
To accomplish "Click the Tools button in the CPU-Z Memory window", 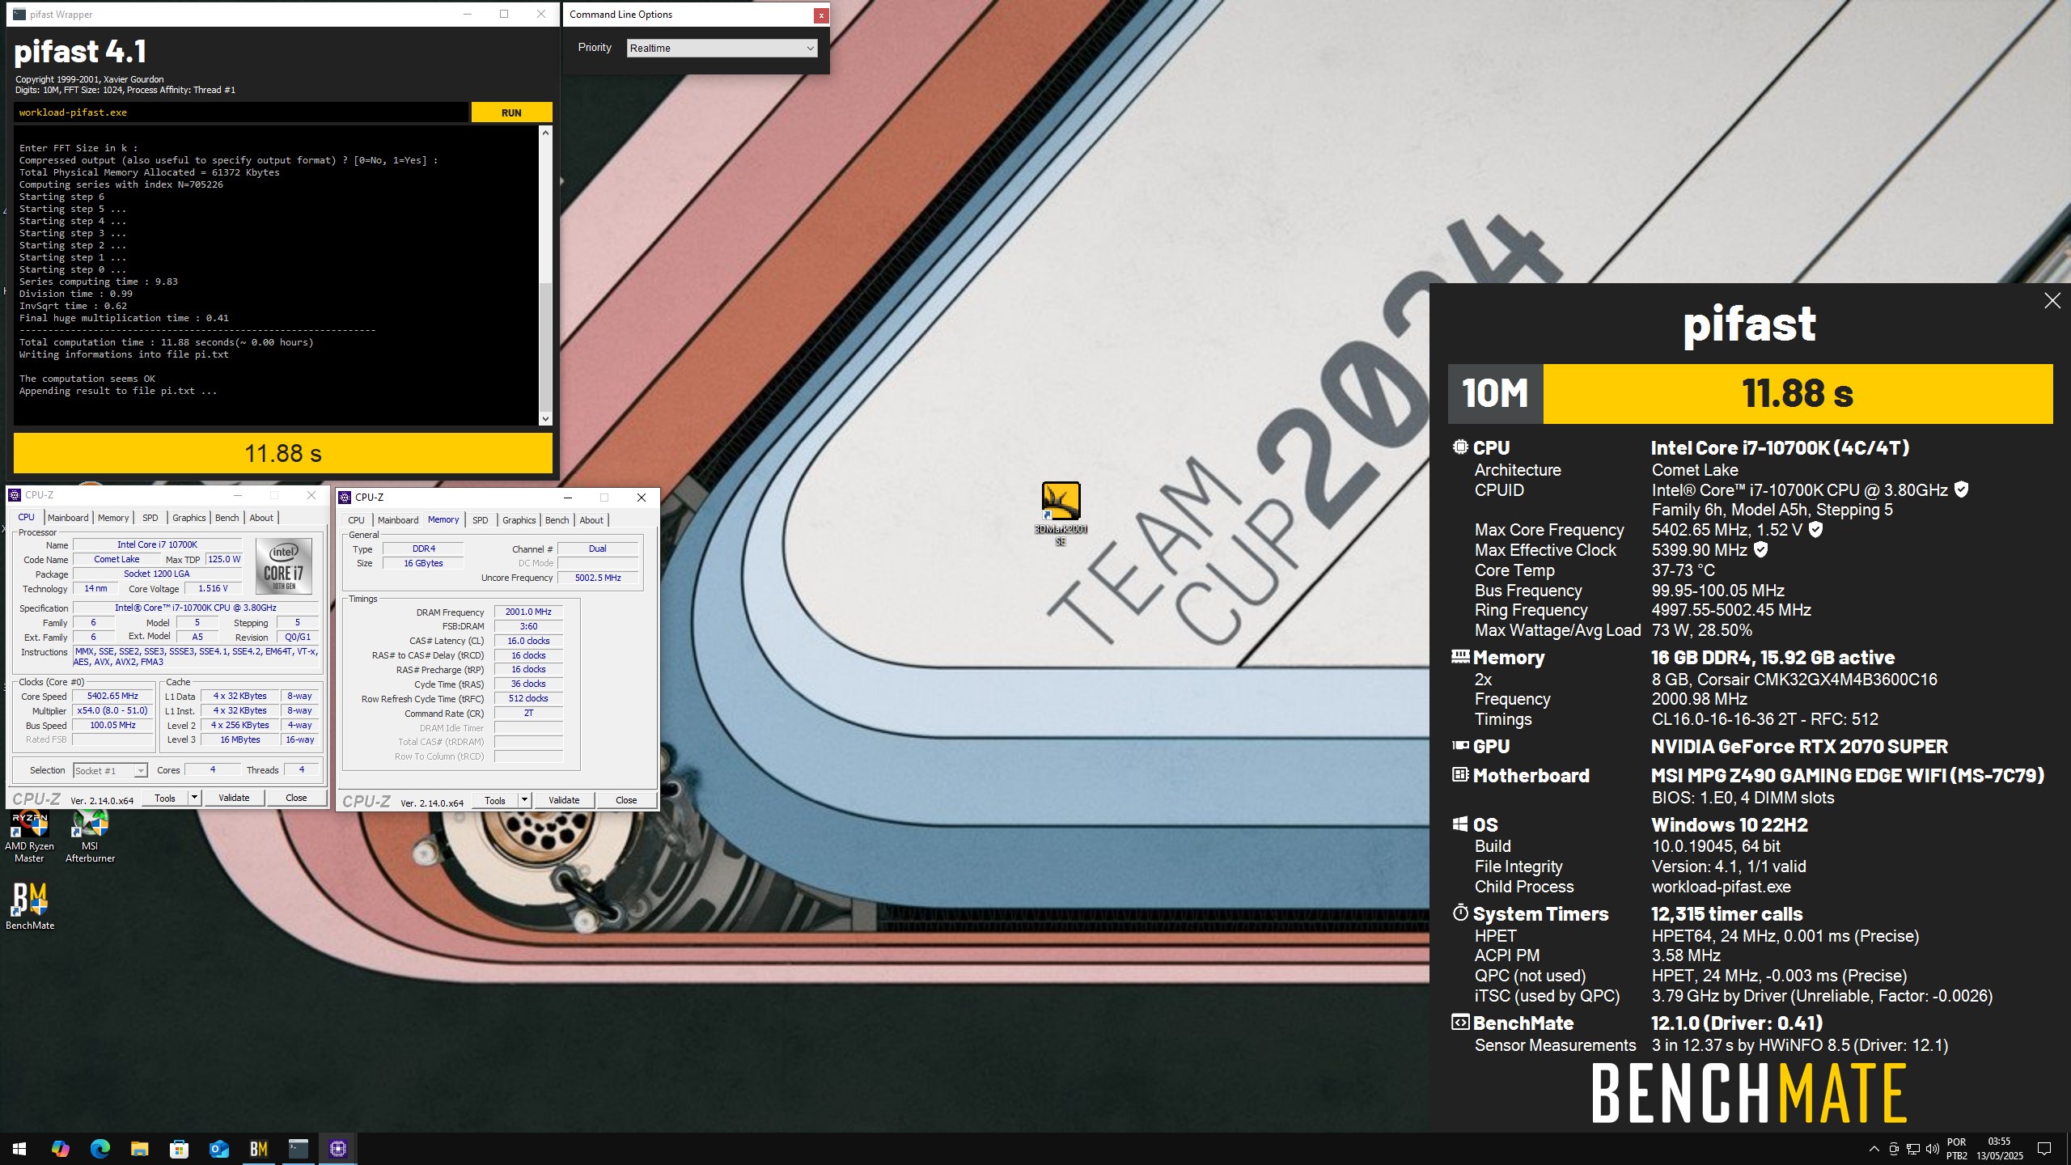I will click(x=495, y=800).
